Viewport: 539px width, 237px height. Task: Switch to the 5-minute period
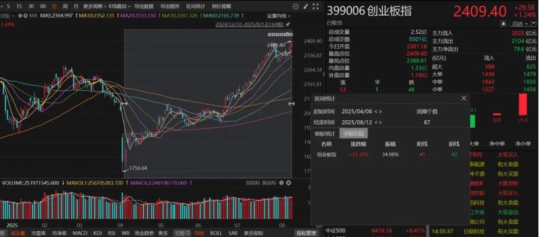[8, 6]
